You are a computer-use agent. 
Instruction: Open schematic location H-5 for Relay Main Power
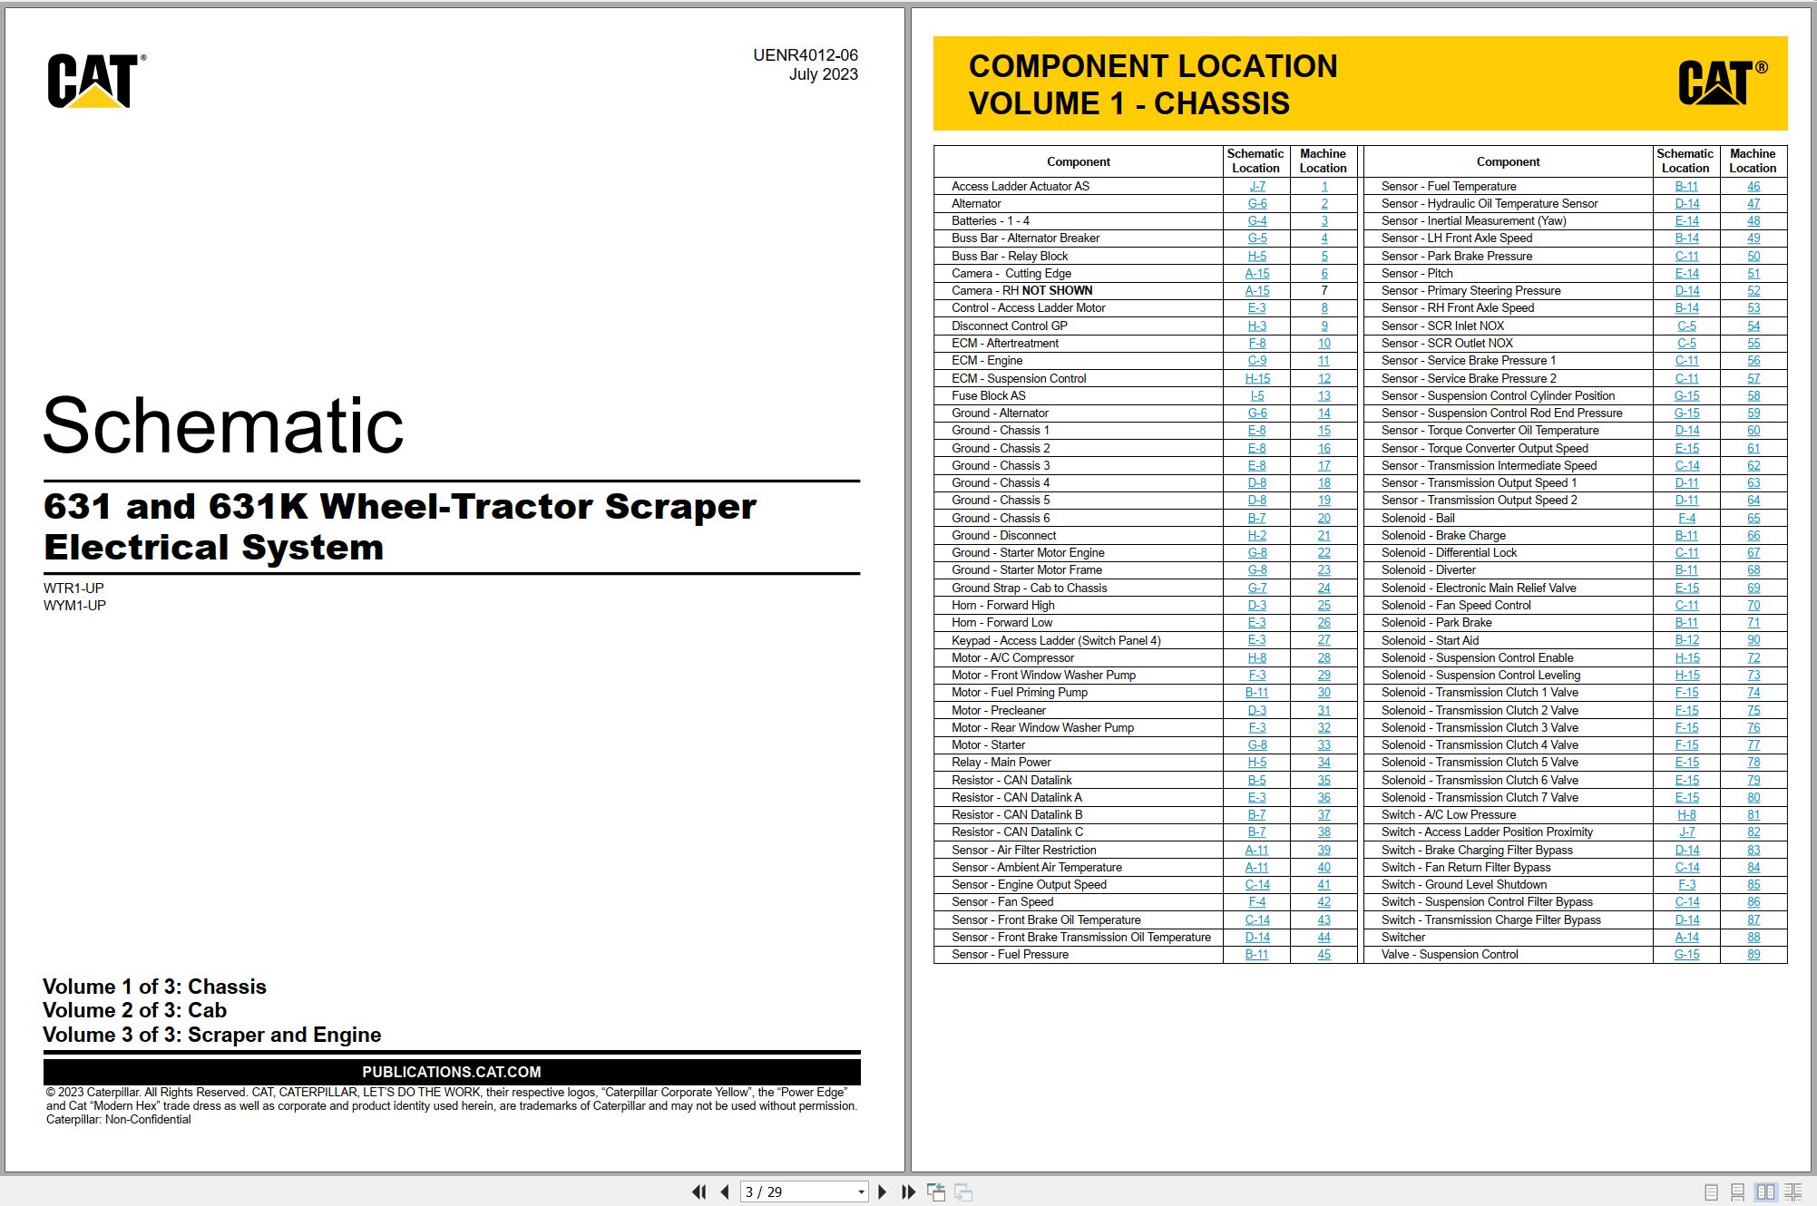pos(1257,762)
